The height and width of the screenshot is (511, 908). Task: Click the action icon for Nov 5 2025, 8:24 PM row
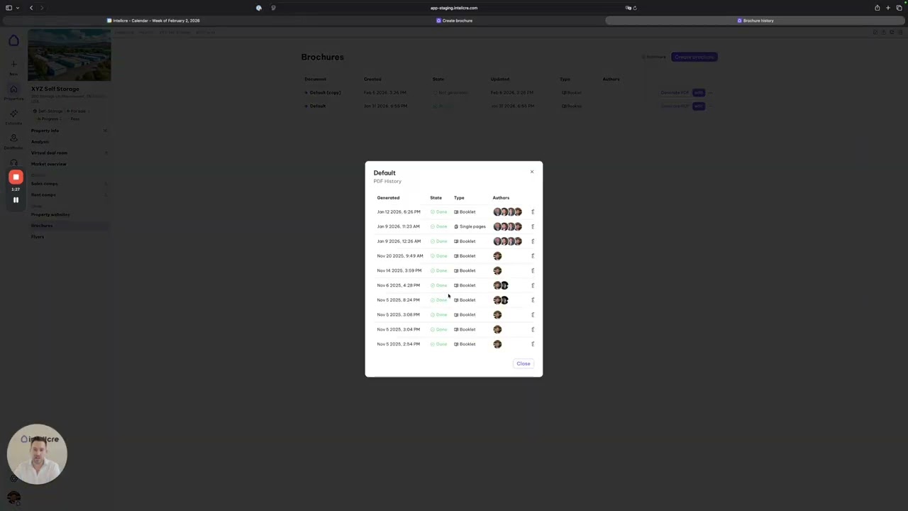[x=533, y=300]
